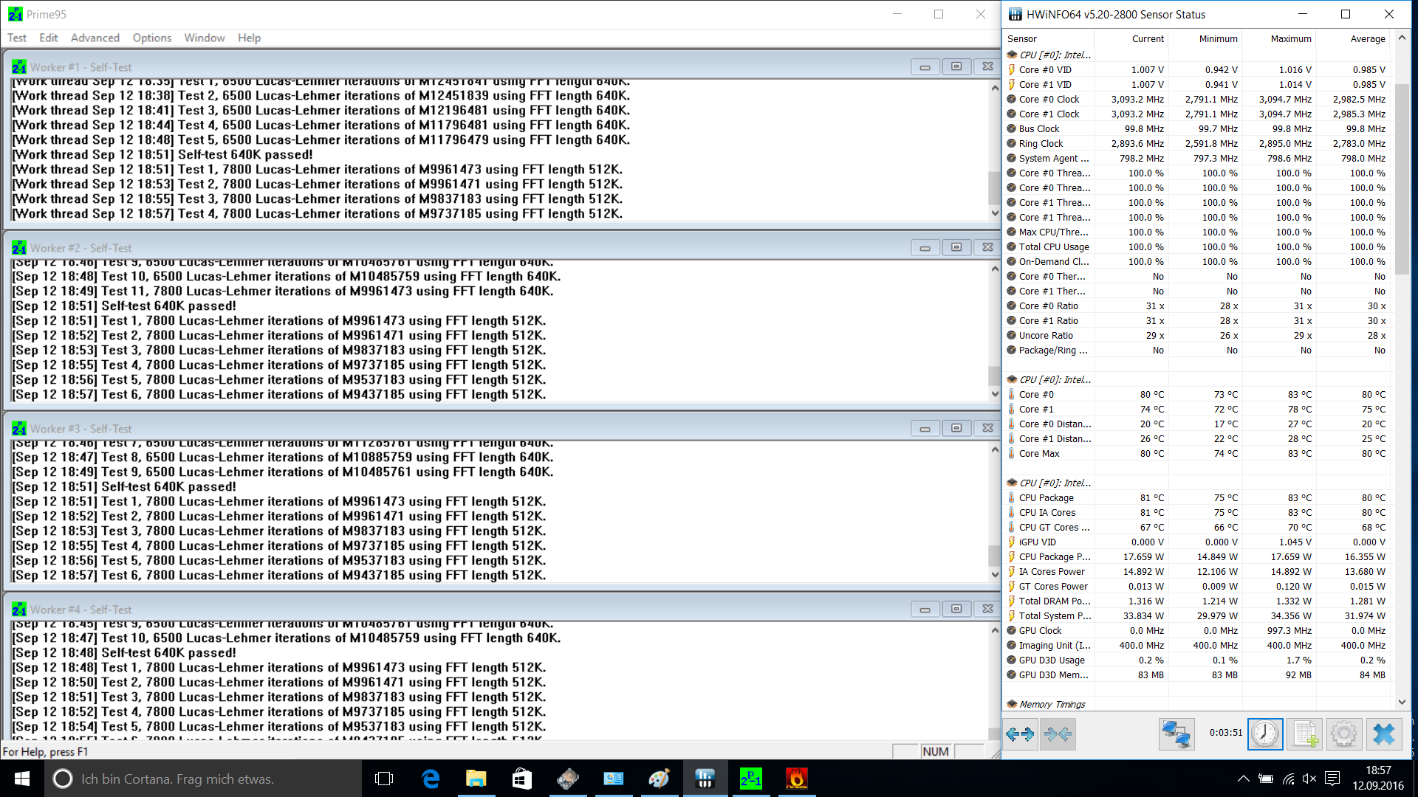Click the expand columns arrows button in HWiNFO
This screenshot has height=797, width=1418.
(1020, 734)
